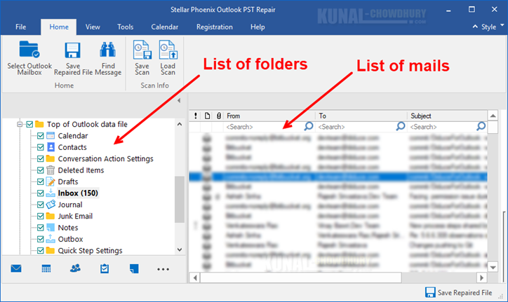Sort by importance exclamation column icon

tap(195, 116)
